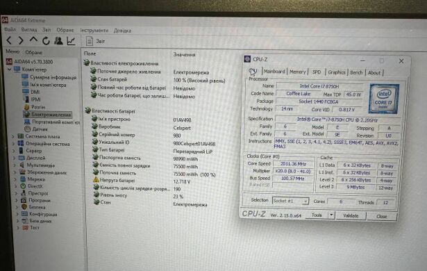Select Електроживлення in the tree
This screenshot has height=271, width=427.
[x=51, y=115]
